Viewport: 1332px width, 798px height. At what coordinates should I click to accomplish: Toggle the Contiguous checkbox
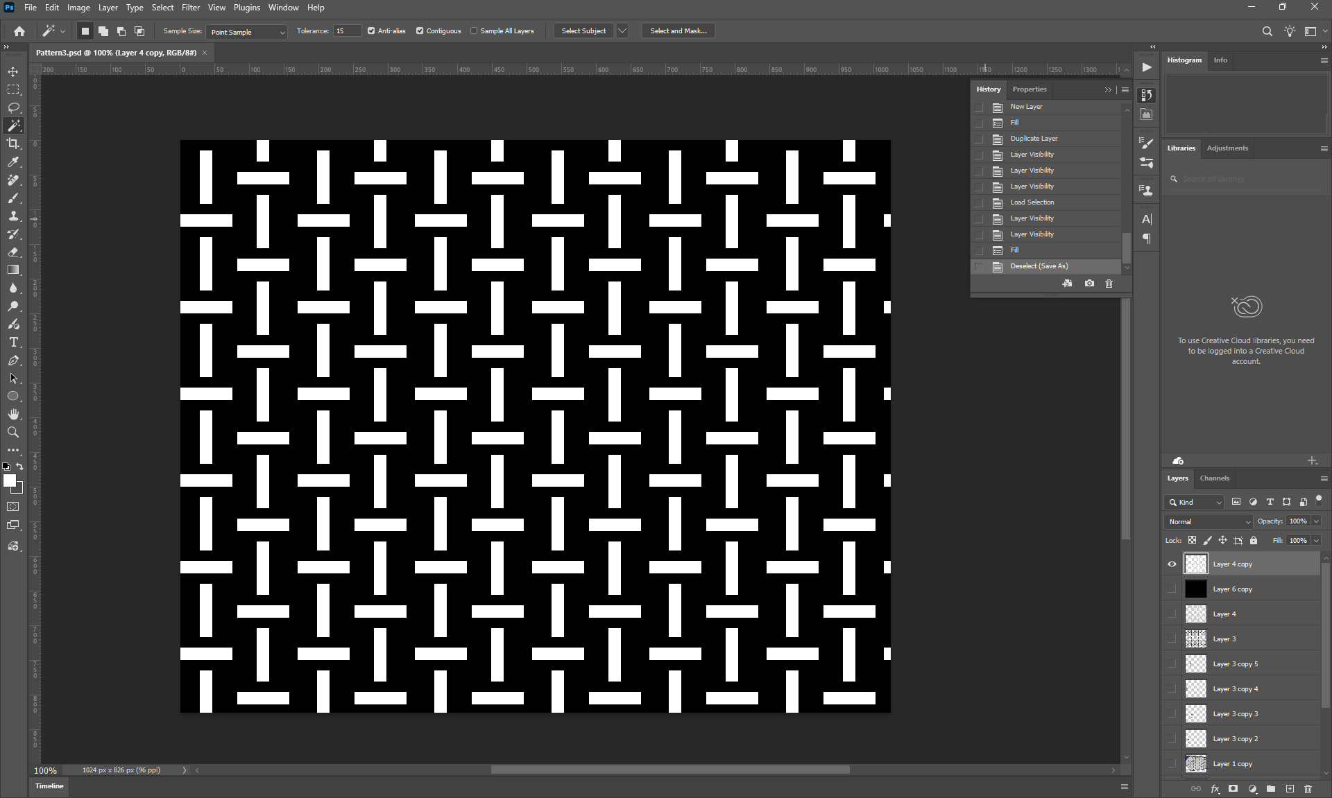[x=420, y=31]
